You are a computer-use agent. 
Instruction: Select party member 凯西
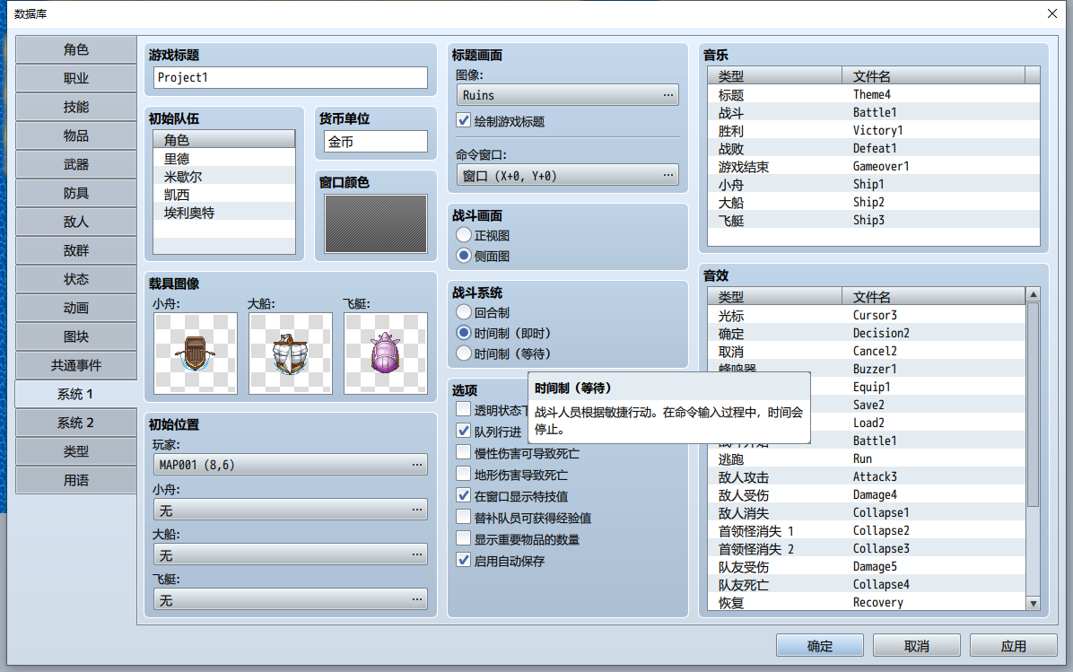pos(224,195)
